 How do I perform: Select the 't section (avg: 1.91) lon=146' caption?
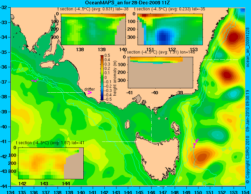click(160, 52)
